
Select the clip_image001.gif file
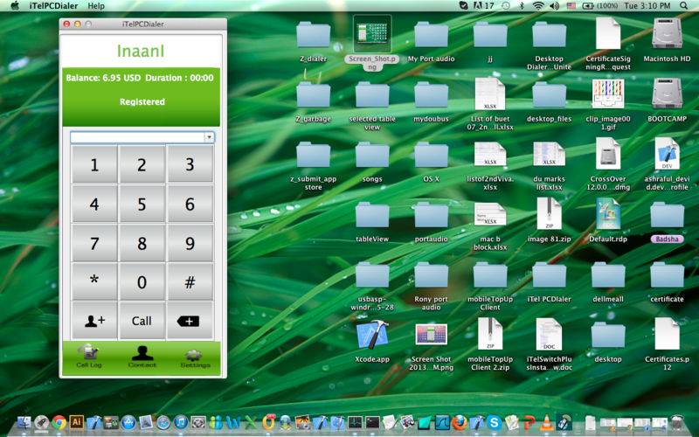click(x=607, y=94)
